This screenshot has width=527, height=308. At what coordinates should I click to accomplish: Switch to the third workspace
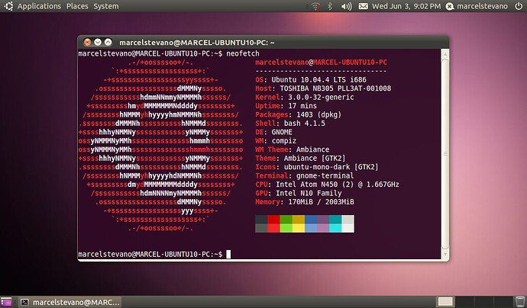click(x=483, y=302)
